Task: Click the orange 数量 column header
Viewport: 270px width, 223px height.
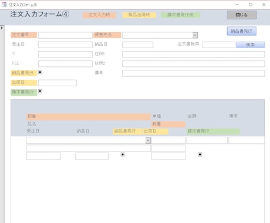Action: pos(168,124)
